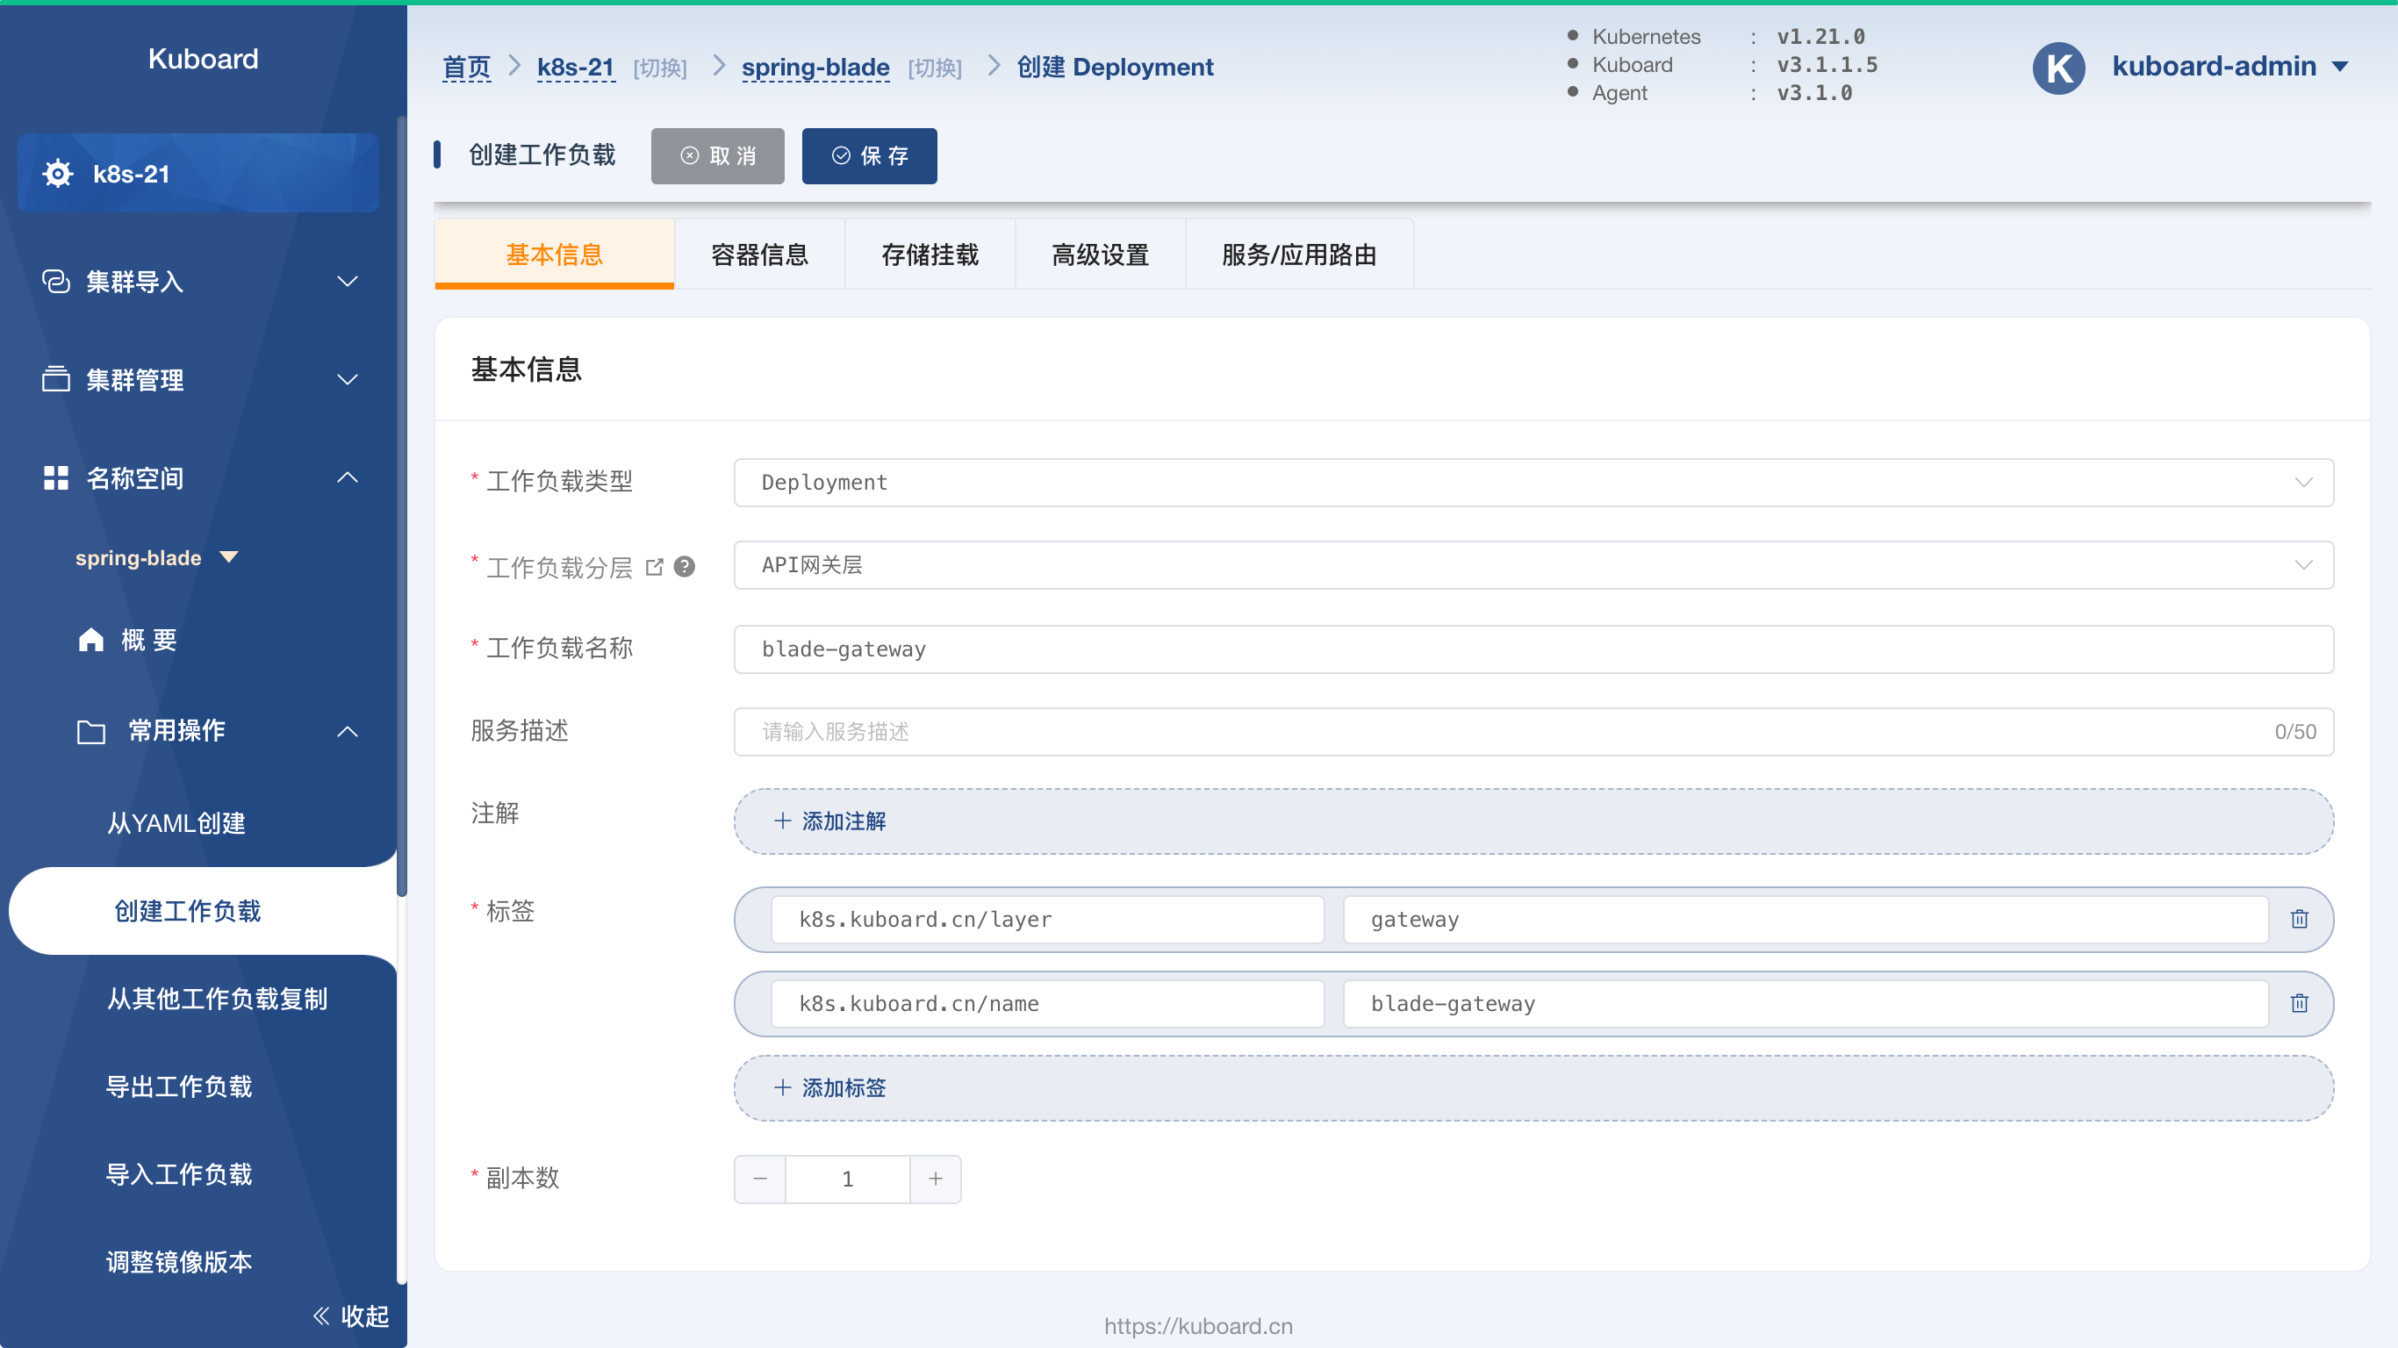Collapse the sidebar with 收起
The width and height of the screenshot is (2398, 1348).
pyautogui.click(x=351, y=1315)
